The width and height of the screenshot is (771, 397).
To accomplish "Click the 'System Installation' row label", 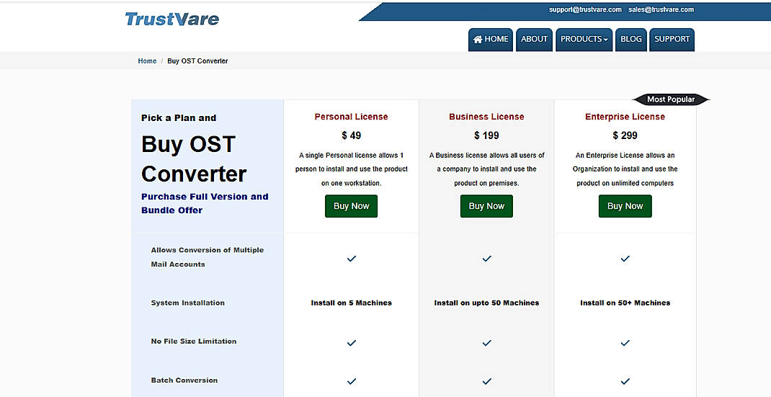I will [187, 303].
